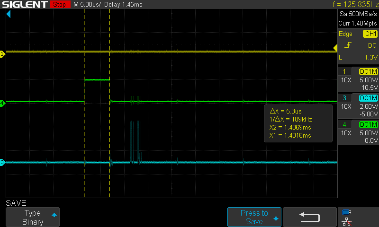Viewport: 379px width, 227px height.
Task: Click the USB device status icon
Action: tap(347, 212)
